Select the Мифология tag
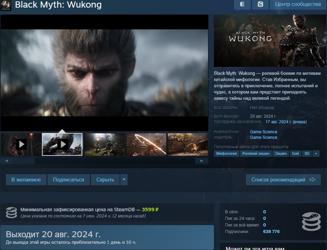 point(226,154)
